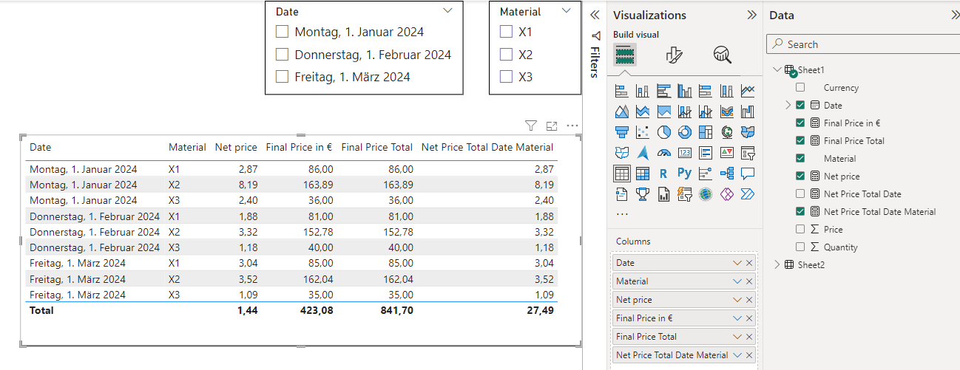The width and height of the screenshot is (960, 370).
Task: Select the Card 123 visual
Action: (685, 153)
